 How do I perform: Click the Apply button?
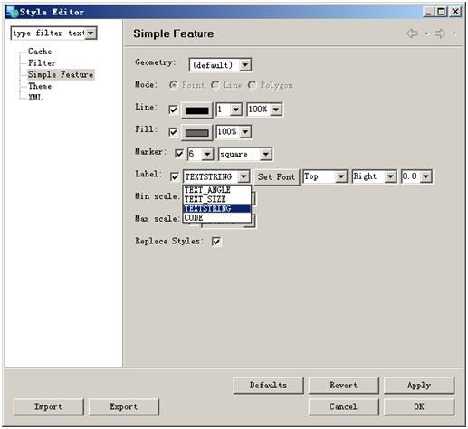coord(419,386)
